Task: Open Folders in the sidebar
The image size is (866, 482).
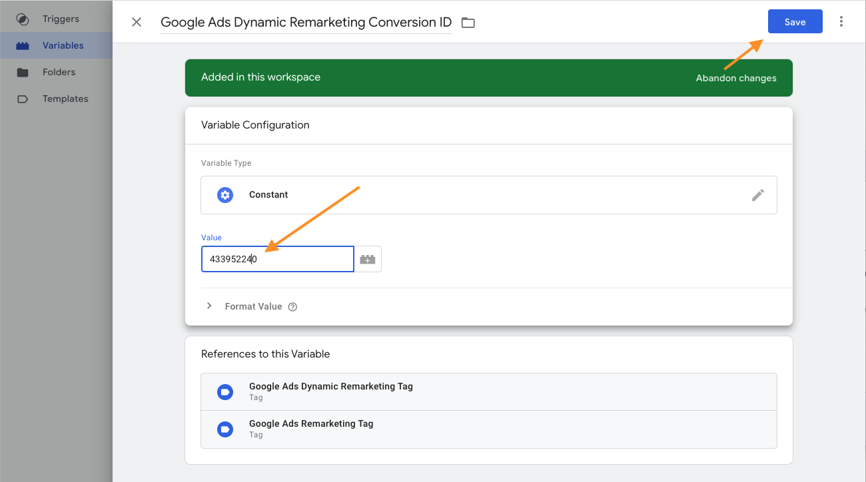Action: point(56,72)
